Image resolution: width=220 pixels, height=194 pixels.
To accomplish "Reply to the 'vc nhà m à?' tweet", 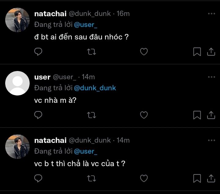I will click(x=38, y=115).
